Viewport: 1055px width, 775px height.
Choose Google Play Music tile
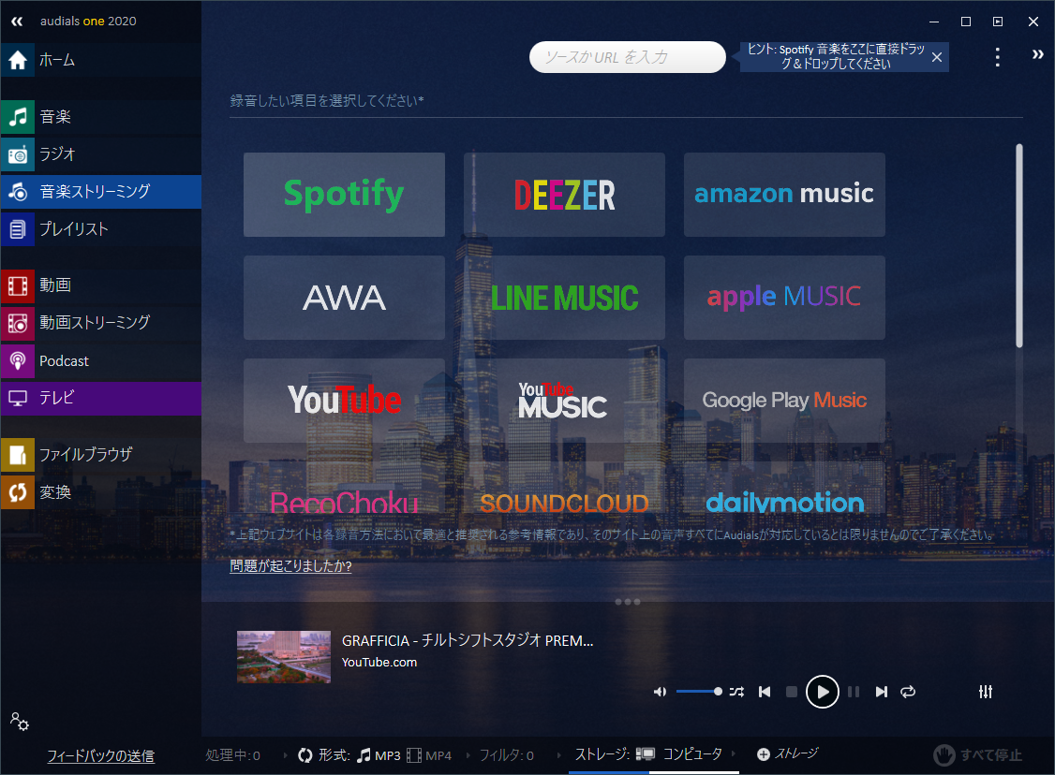pyautogui.click(x=784, y=401)
